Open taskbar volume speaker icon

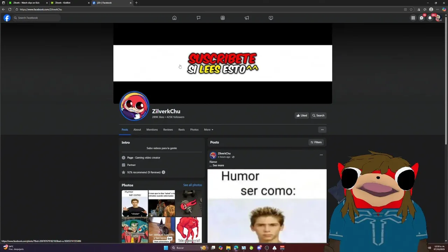[429, 248]
